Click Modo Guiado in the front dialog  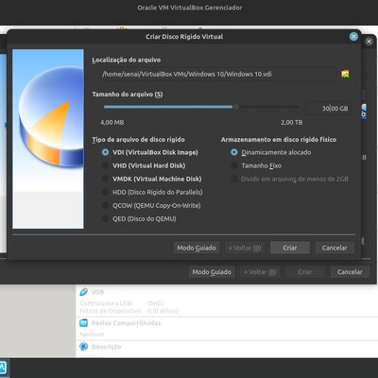coord(197,248)
